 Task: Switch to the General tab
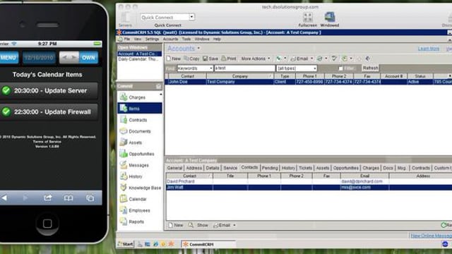[x=174, y=168]
